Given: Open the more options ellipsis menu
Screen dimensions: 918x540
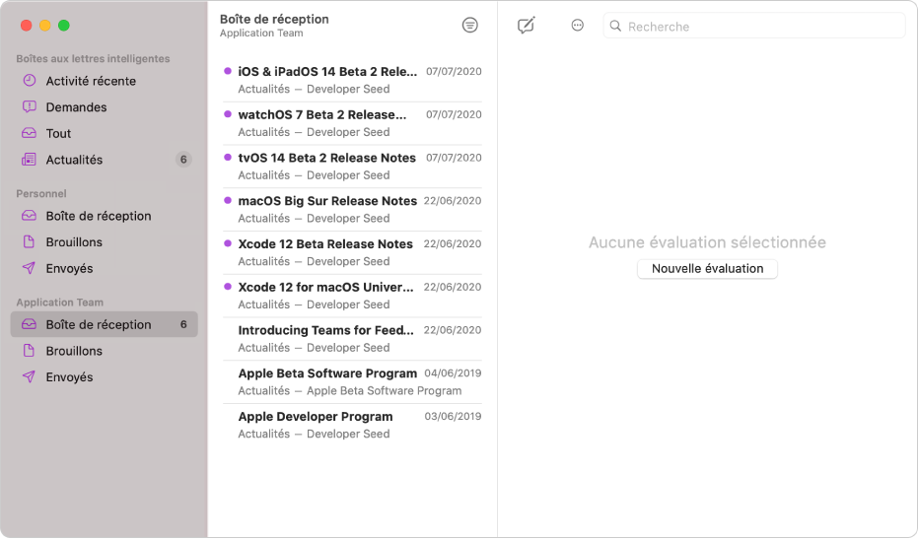Looking at the screenshot, I should point(577,26).
